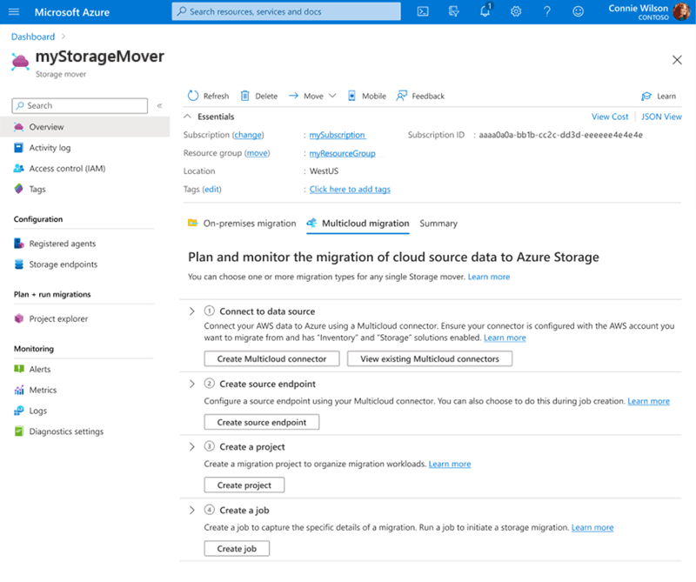Open the View Cost link
696x582 pixels.
pos(610,117)
